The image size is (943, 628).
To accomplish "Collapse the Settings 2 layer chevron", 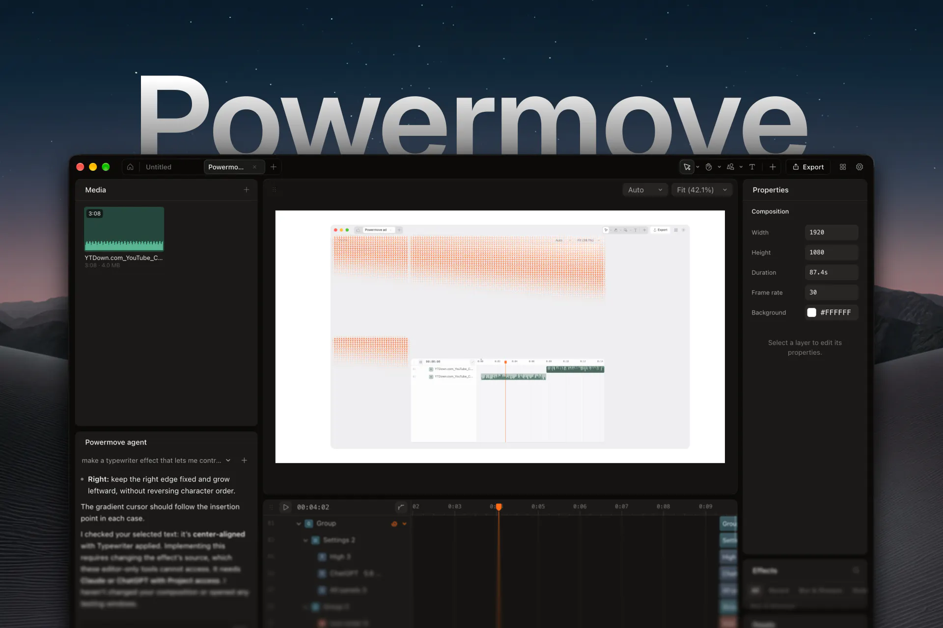I will 305,540.
